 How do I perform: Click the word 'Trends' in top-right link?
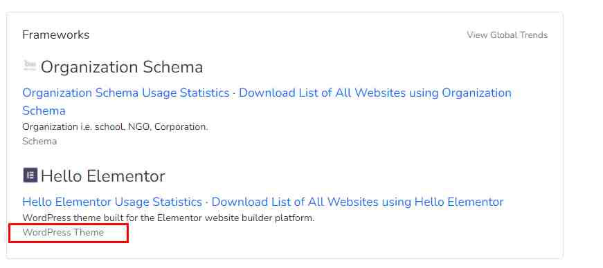(534, 35)
